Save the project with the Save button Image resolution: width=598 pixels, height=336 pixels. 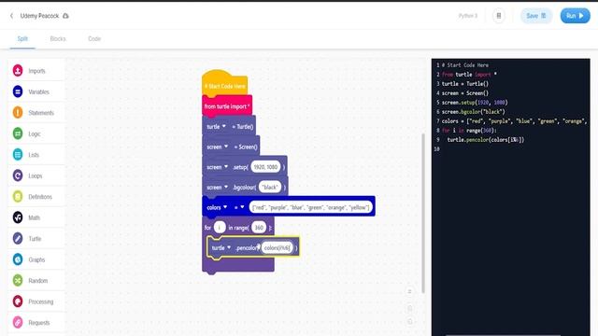536,16
